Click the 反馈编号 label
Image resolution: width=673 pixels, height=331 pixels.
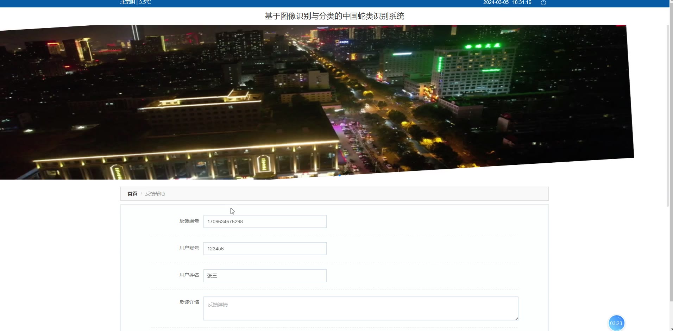click(189, 221)
